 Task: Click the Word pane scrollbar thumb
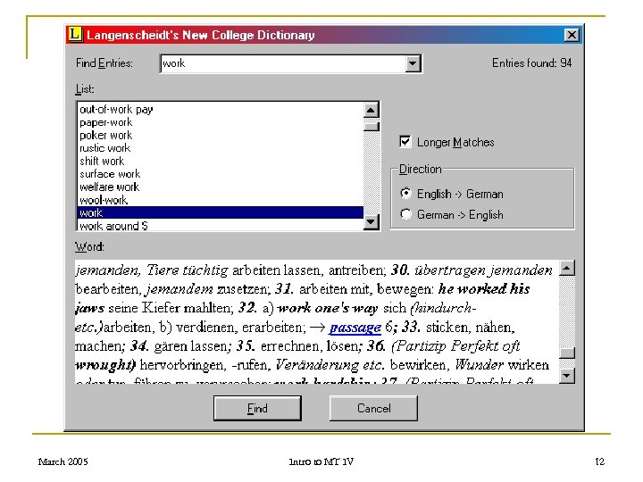[567, 353]
